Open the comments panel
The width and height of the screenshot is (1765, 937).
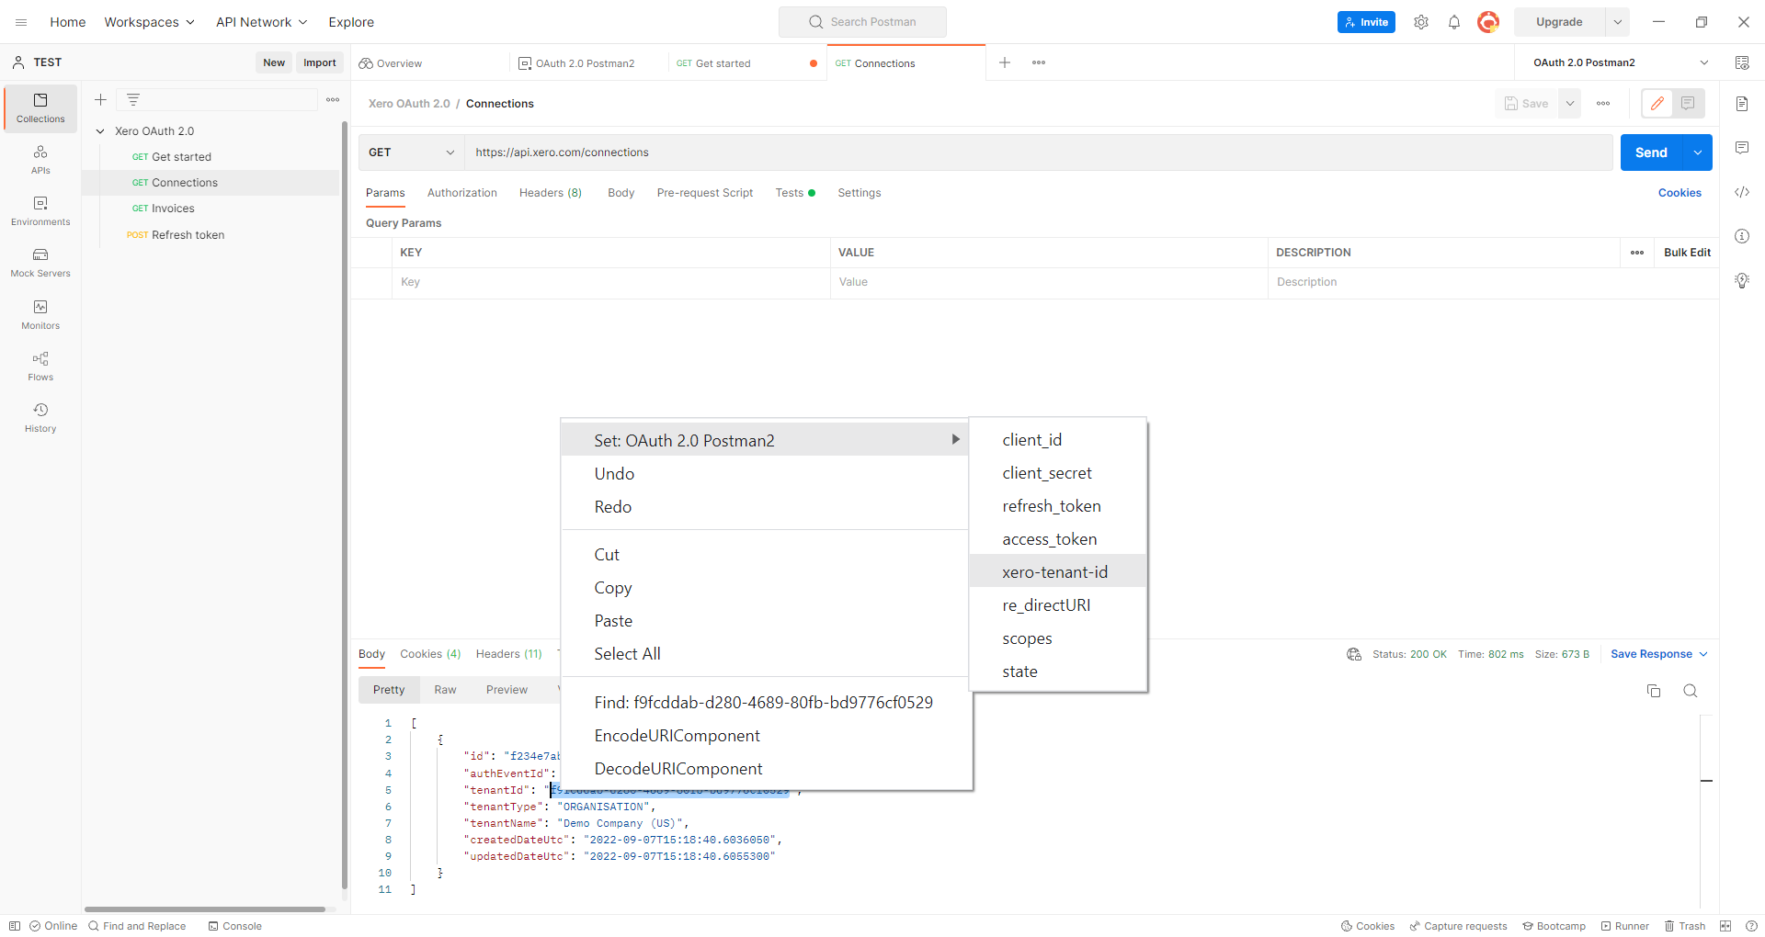[1743, 148]
